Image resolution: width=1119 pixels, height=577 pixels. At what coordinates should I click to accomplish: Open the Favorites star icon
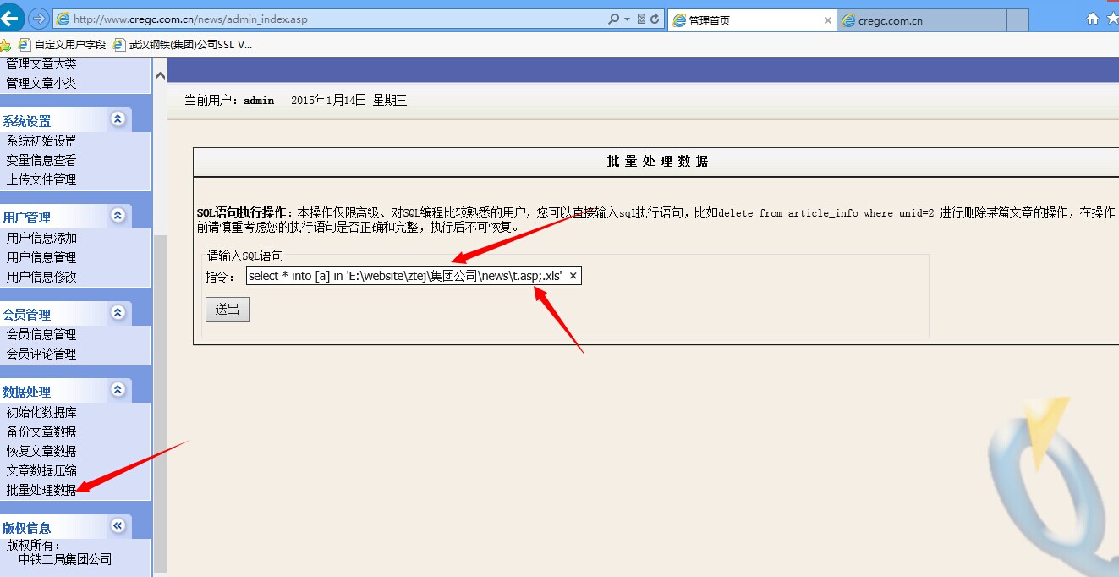coord(1113,19)
